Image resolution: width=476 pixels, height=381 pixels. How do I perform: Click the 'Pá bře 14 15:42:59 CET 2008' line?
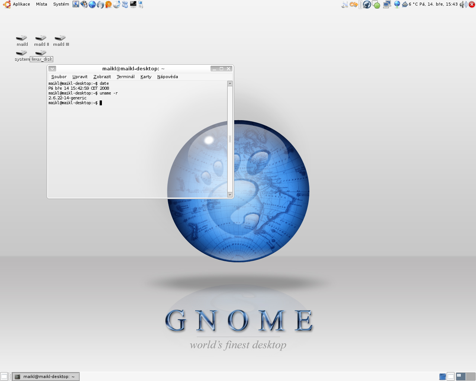tap(79, 88)
